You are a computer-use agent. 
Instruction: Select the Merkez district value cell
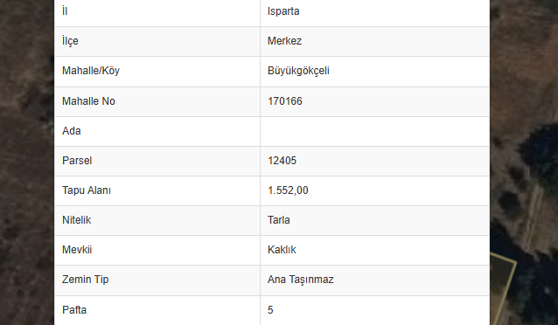point(374,41)
